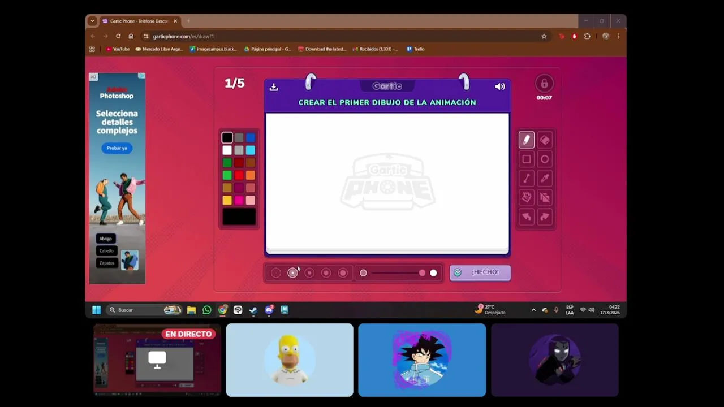Screen dimensions: 724x407
Task: Select the smallest brush size
Action: pyautogui.click(x=276, y=273)
